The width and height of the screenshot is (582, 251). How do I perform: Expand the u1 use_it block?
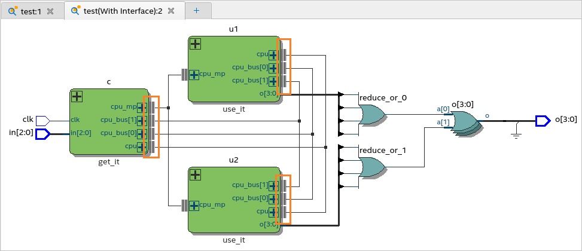tap(195, 44)
